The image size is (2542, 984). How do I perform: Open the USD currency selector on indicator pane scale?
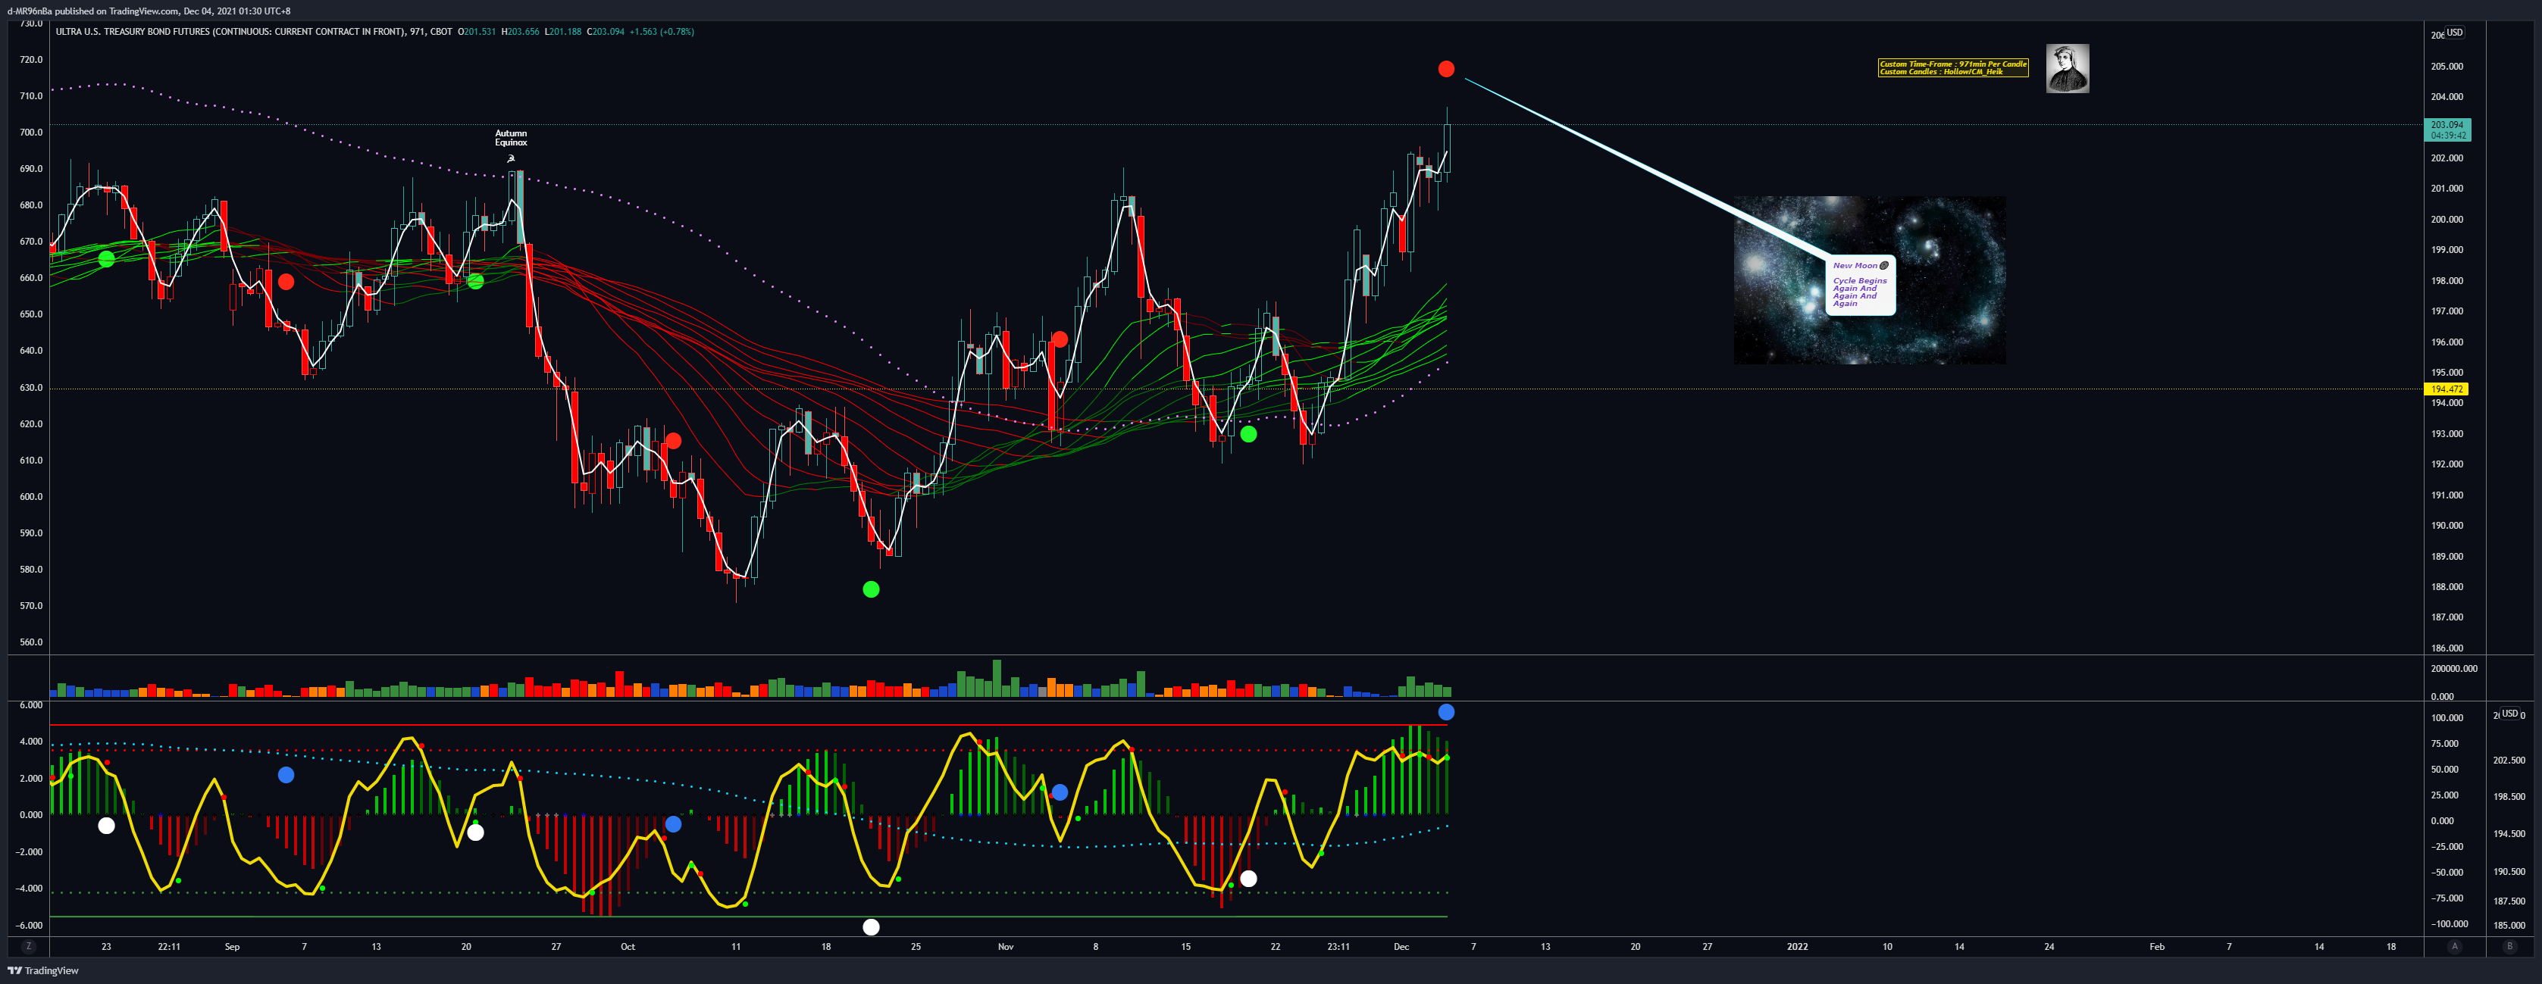[2509, 714]
